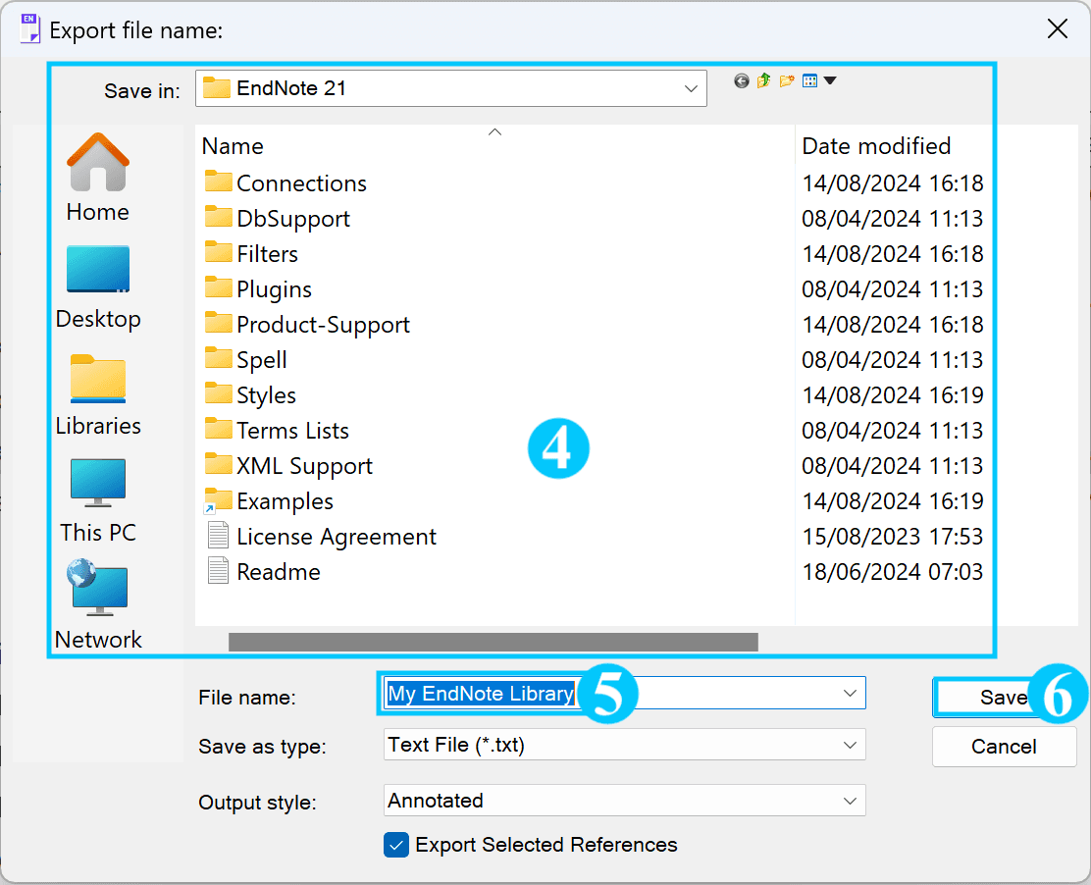This screenshot has width=1091, height=885.
Task: Select the Product-Support folder icon
Action: click(219, 324)
